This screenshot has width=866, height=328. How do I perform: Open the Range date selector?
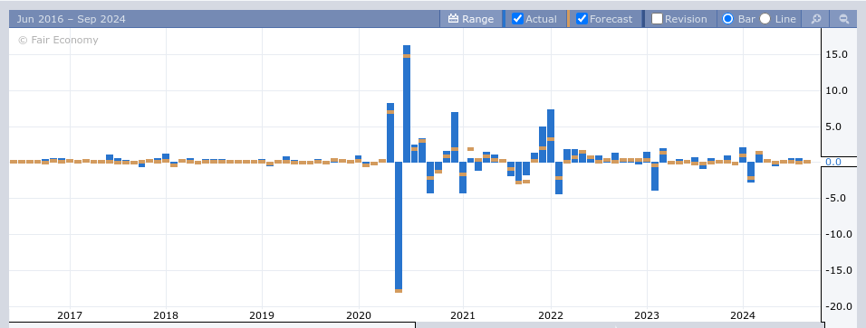pyautogui.click(x=470, y=19)
